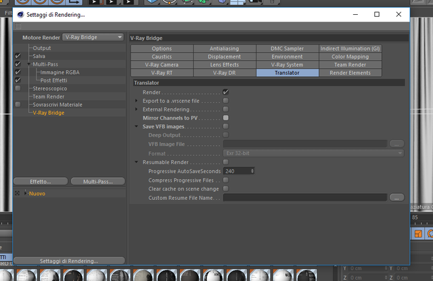Select the Nuovo render setting entry
The width and height of the screenshot is (433, 281).
pos(37,193)
